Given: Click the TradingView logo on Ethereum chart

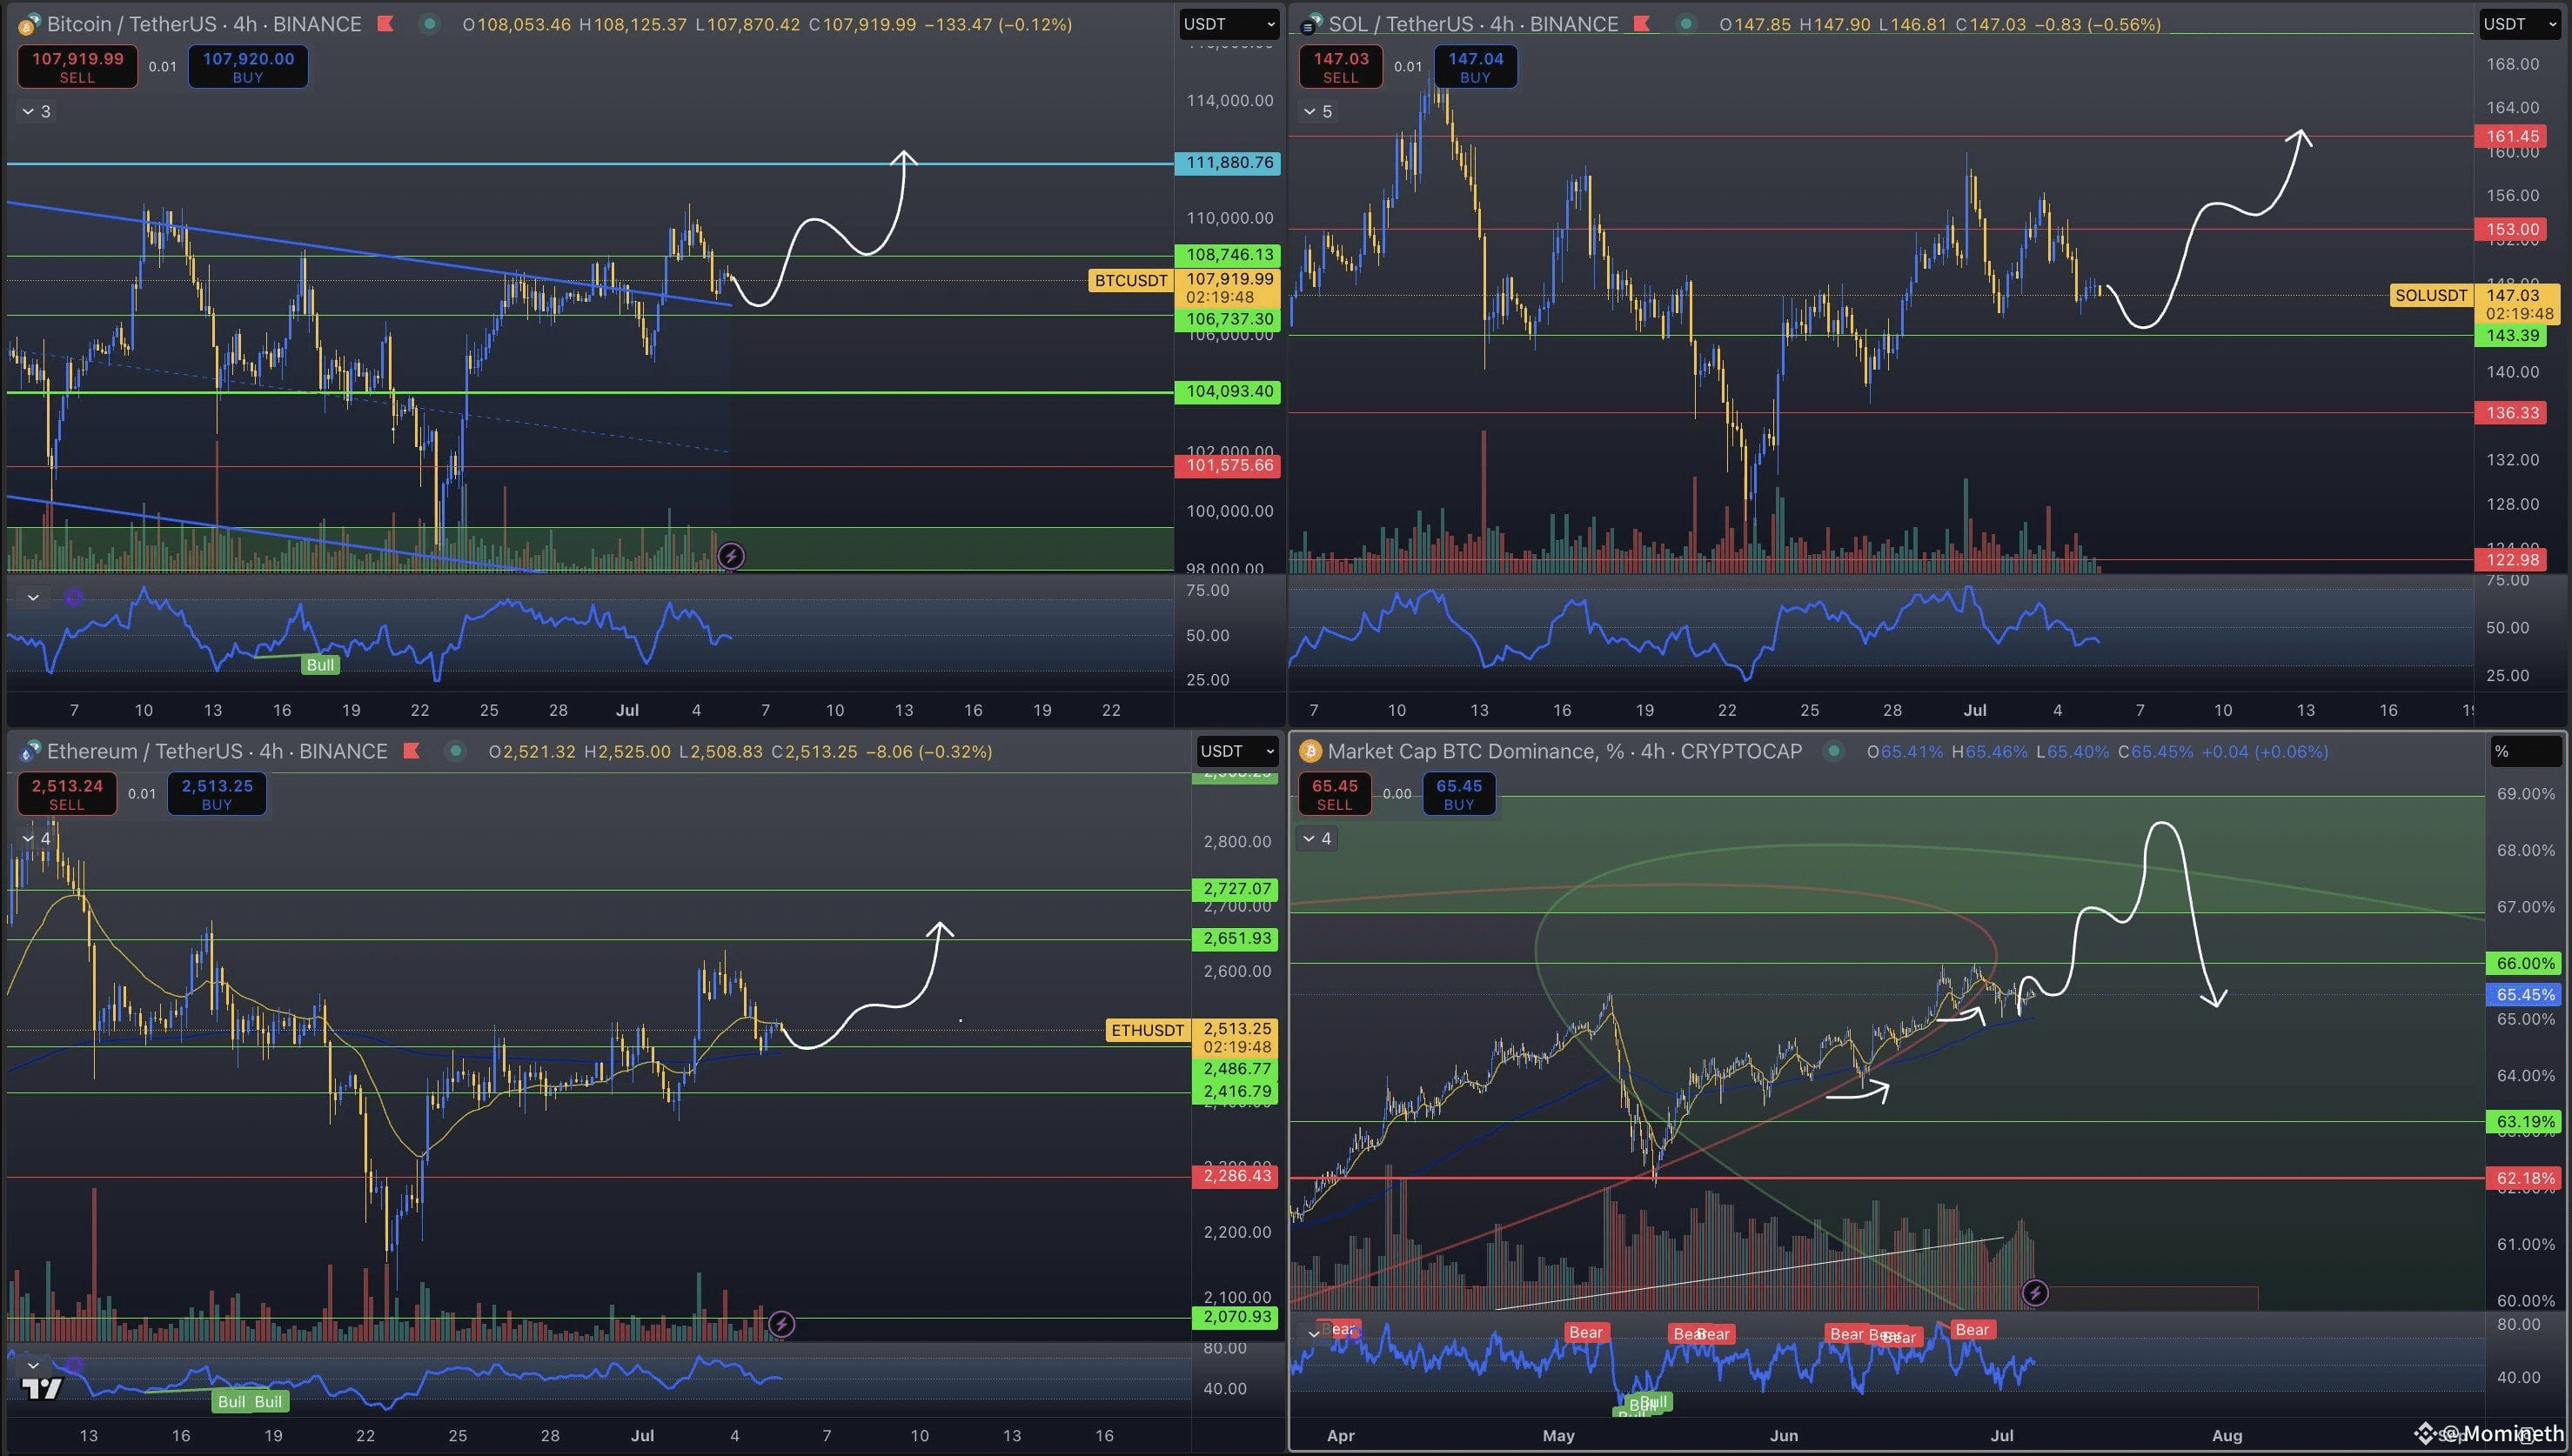Looking at the screenshot, I should coord(42,1388).
